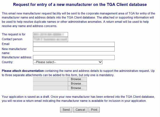This screenshot has width=160, height=117.
Task: Click the Contact person field
Action: (x=50, y=39)
